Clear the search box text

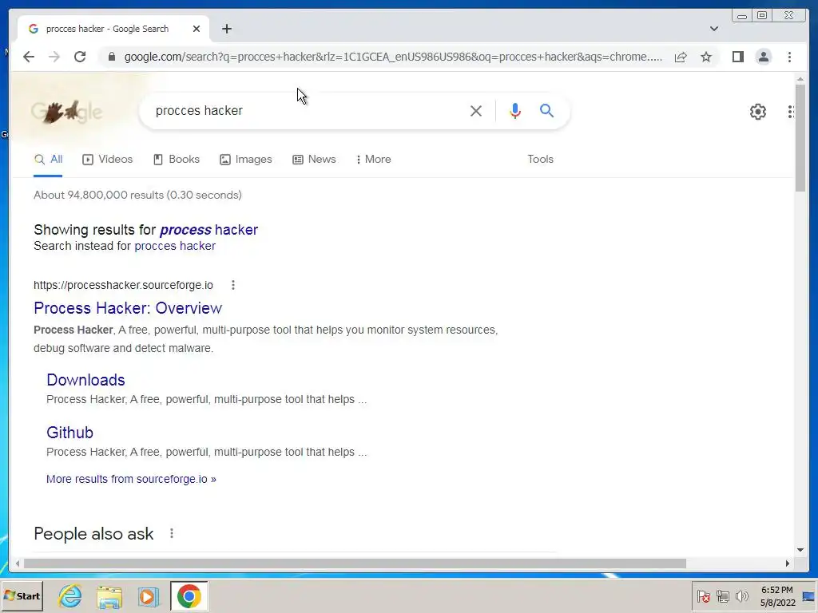(x=476, y=110)
